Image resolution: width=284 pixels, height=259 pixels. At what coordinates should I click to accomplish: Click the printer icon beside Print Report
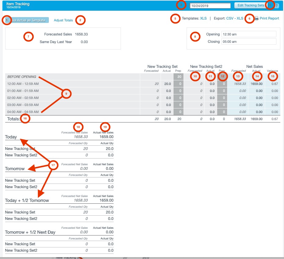pyautogui.click(x=257, y=18)
